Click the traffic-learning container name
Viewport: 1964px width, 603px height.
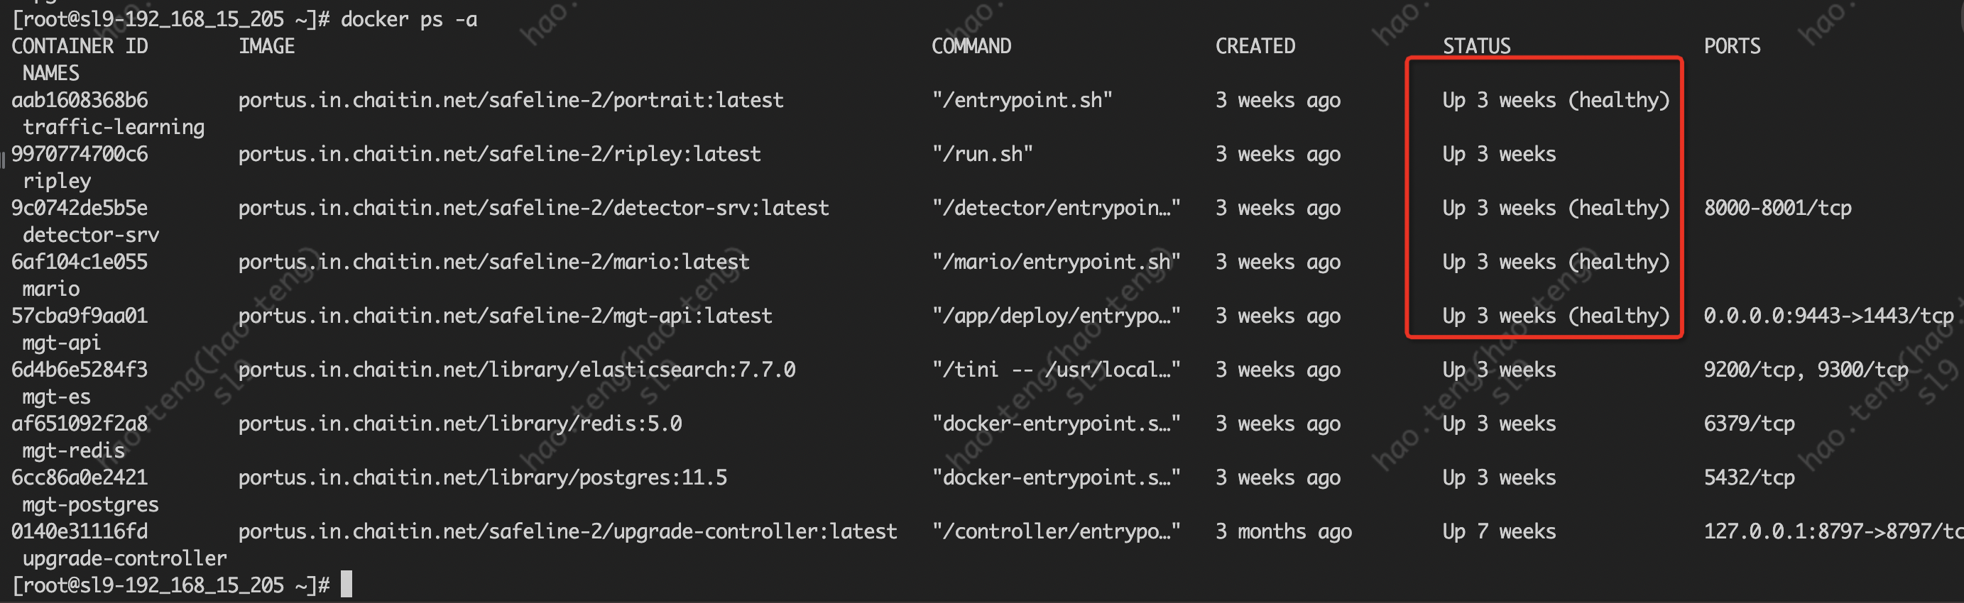114,127
